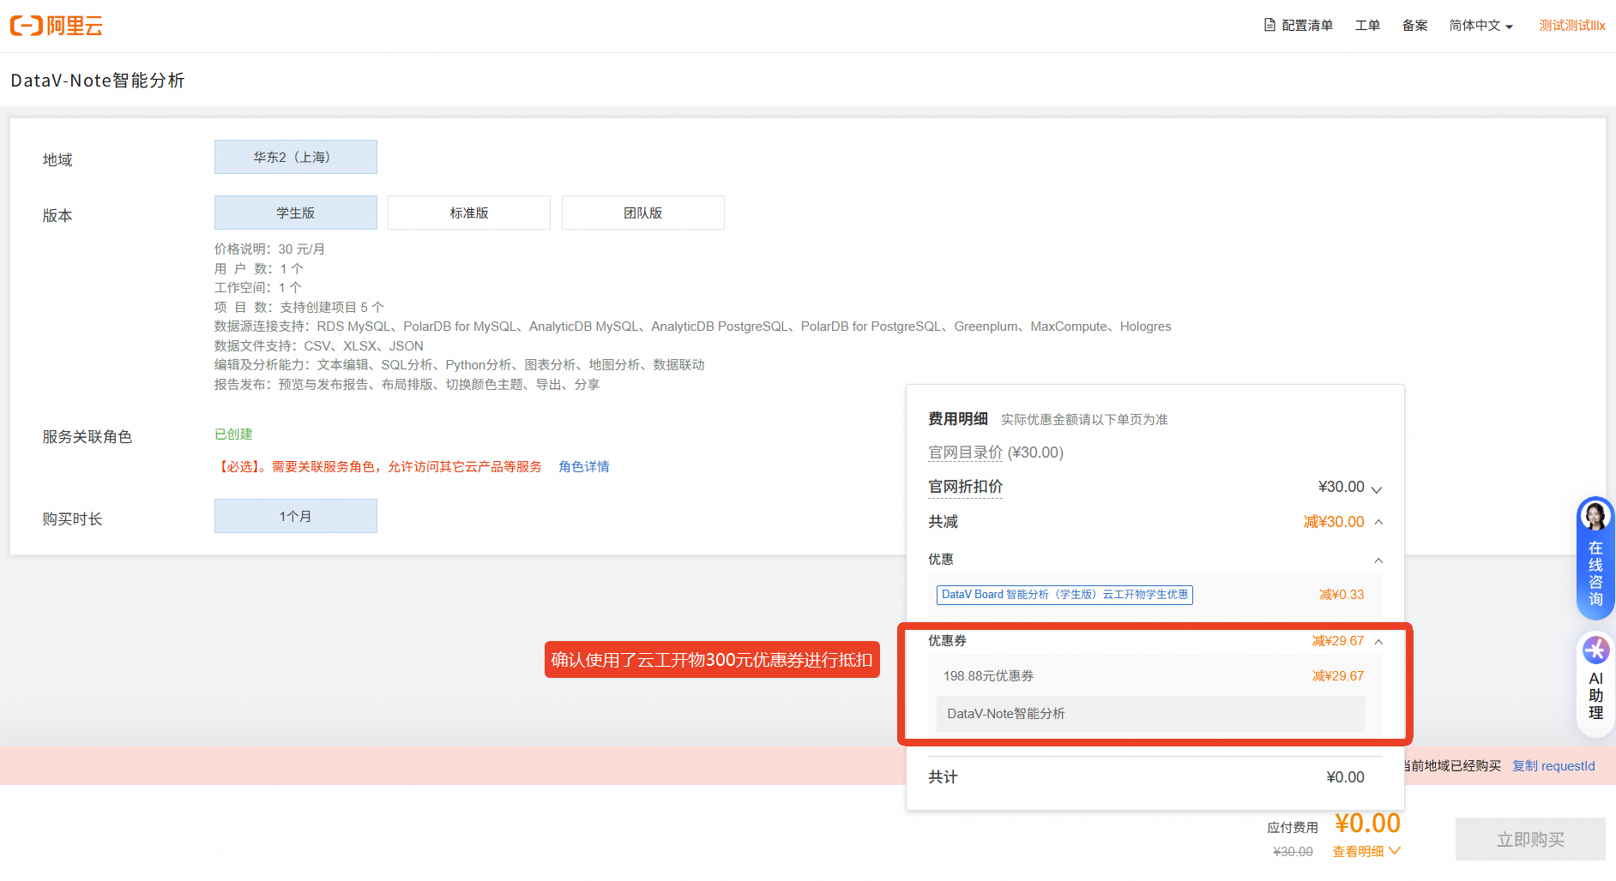Image resolution: width=1616 pixels, height=881 pixels.
Task: Select the 团队版 edition
Action: (x=643, y=213)
